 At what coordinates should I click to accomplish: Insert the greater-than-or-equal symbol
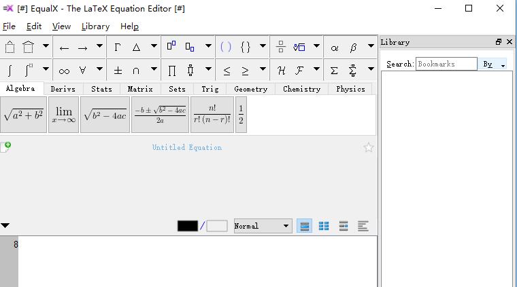(x=245, y=71)
